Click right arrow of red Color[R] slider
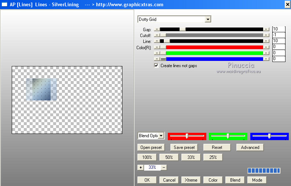Viewport: 291px width, 186px height. (x=266, y=47)
